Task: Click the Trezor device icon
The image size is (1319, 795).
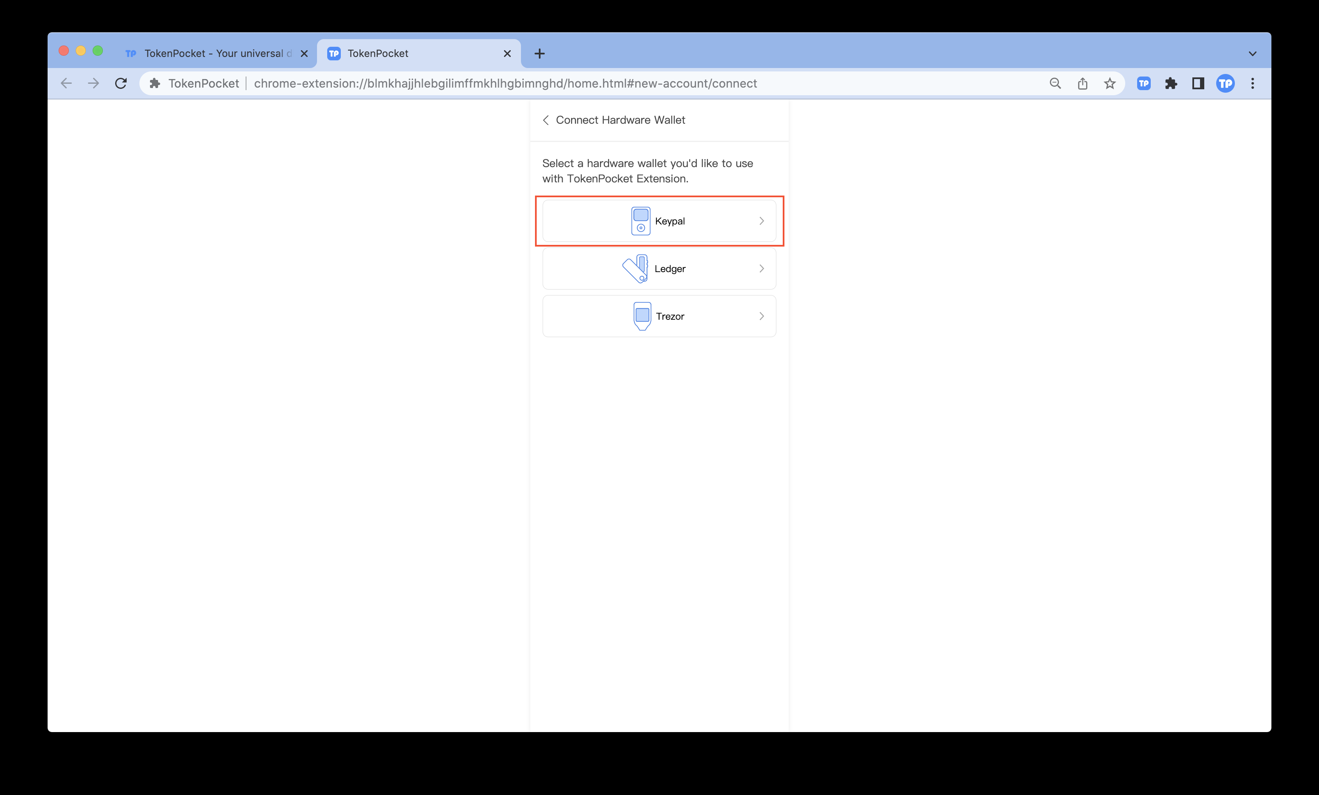Action: pos(642,316)
